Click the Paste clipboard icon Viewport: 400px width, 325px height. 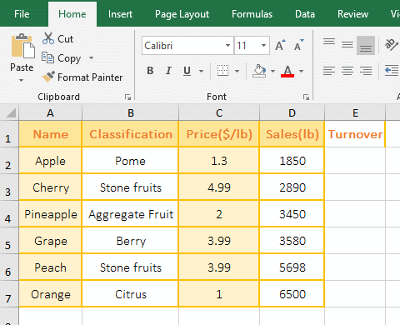tap(22, 46)
